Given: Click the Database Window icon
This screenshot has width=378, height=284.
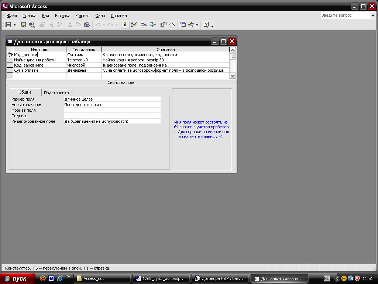Looking at the screenshot, I should pos(183,25).
